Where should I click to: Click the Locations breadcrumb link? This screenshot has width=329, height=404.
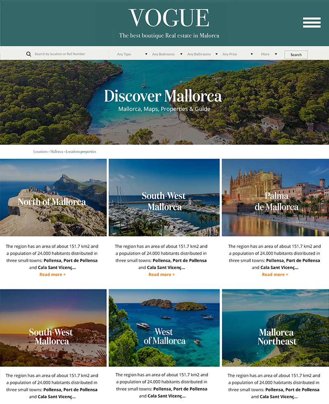point(40,151)
